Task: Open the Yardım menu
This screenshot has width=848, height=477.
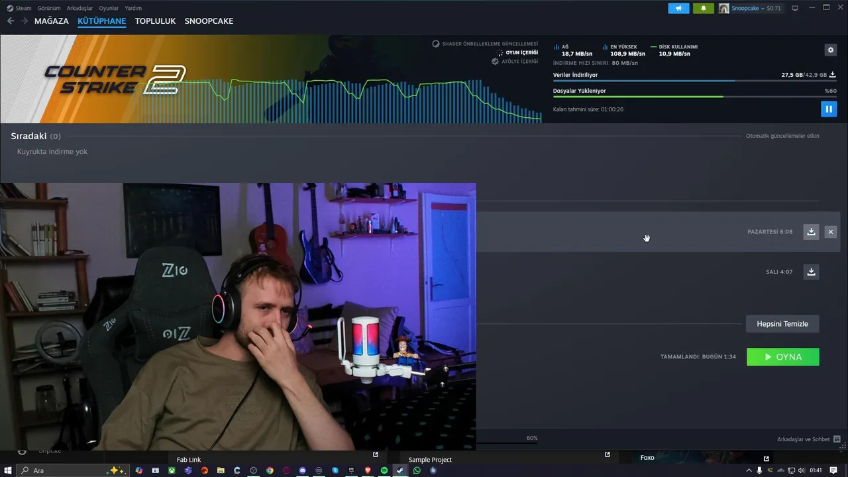Action: point(133,8)
